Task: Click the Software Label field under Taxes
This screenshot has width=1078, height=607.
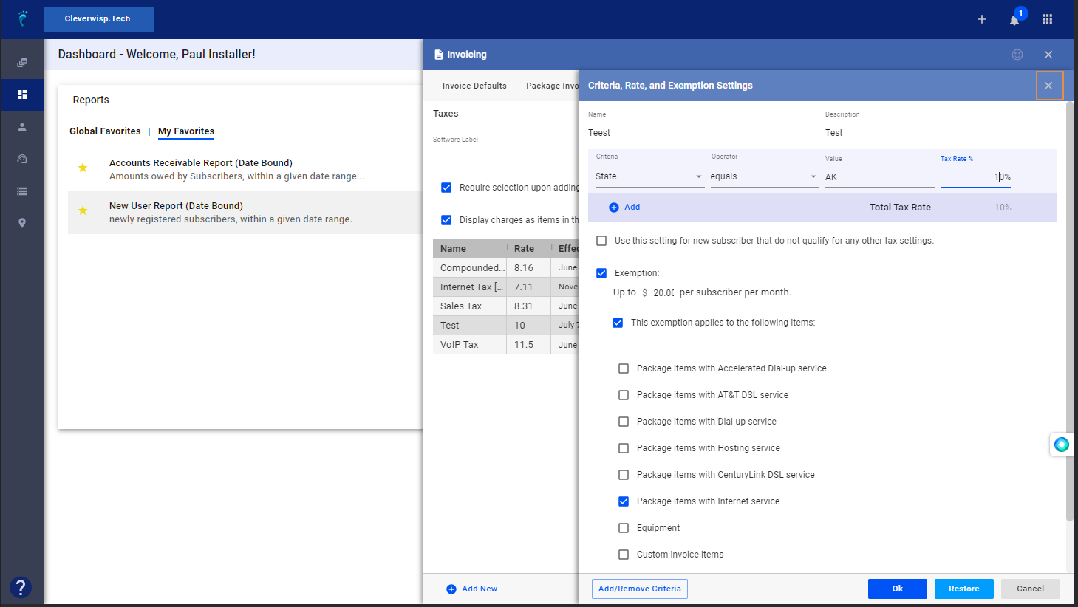Action: click(505, 157)
